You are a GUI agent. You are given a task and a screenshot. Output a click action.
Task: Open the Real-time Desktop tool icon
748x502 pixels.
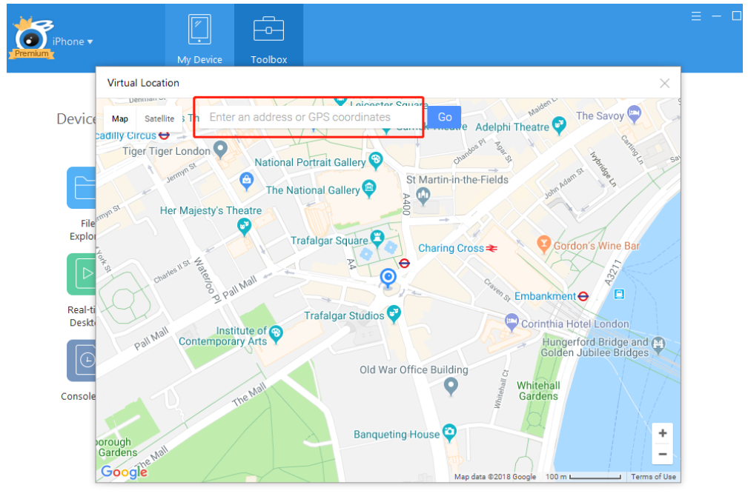tap(82, 274)
